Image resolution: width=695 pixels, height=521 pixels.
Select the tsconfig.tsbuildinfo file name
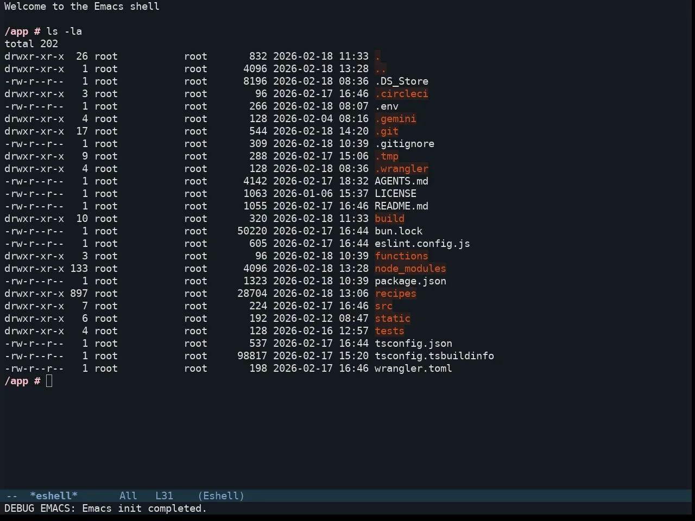tap(434, 356)
